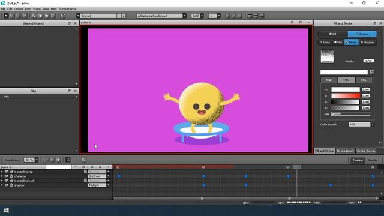Switch to Fill settings
This screenshot has height=216, width=384.
pyautogui.click(x=333, y=34)
